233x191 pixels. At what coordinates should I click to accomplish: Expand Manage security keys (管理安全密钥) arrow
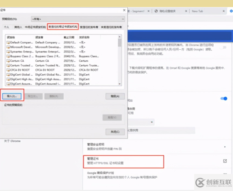[x=225, y=147]
